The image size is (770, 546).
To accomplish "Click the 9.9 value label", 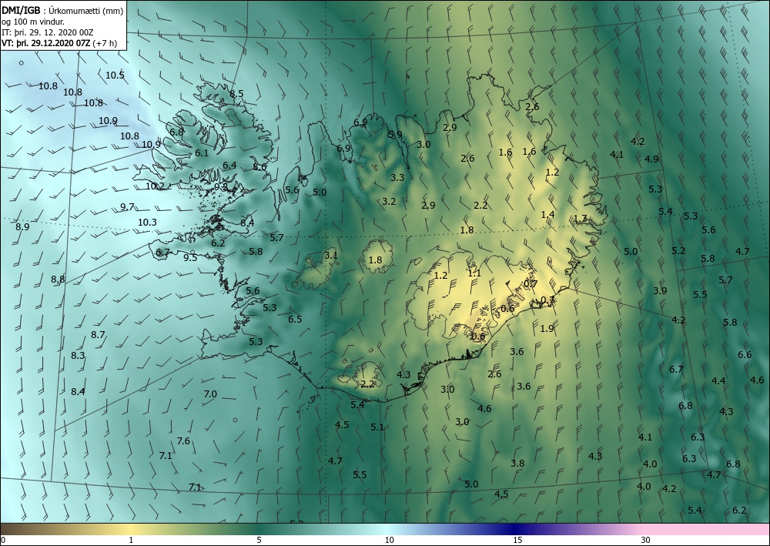I will coord(222,186).
